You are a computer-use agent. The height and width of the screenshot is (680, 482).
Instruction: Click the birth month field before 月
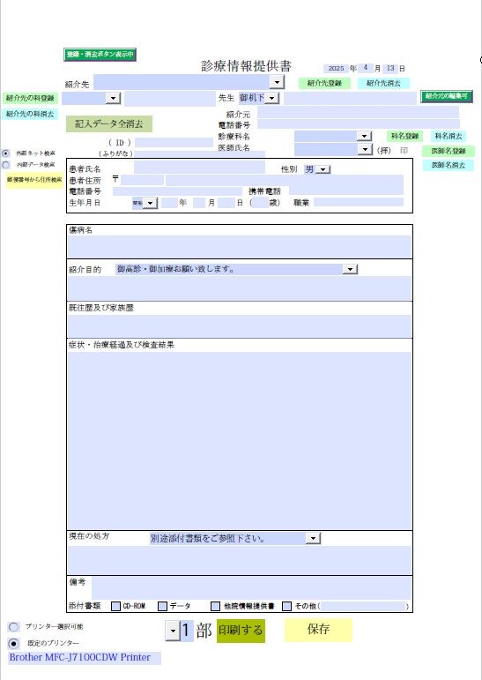[199, 203]
